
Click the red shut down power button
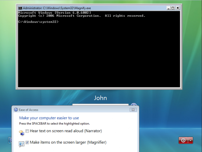coord(183,140)
